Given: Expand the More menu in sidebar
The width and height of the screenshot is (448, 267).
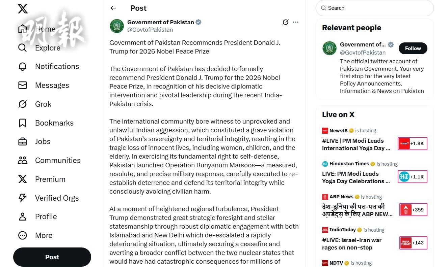Looking at the screenshot, I should 23,235.
